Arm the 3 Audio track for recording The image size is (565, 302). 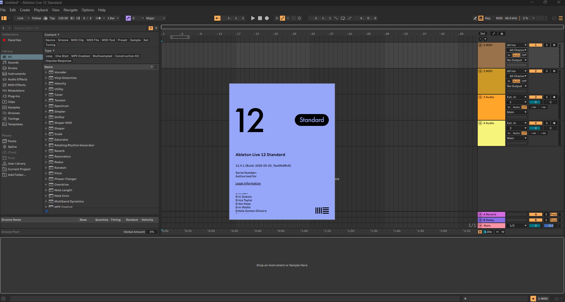tap(554, 97)
